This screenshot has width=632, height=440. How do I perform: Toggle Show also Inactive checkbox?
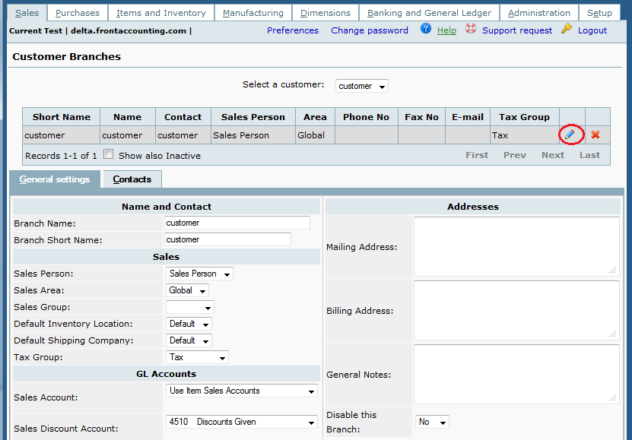[x=109, y=154]
